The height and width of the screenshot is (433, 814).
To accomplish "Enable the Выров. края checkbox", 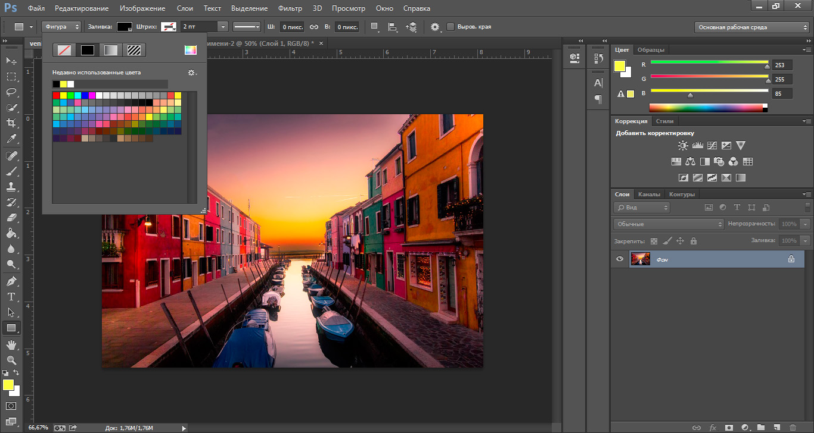I will coord(451,27).
